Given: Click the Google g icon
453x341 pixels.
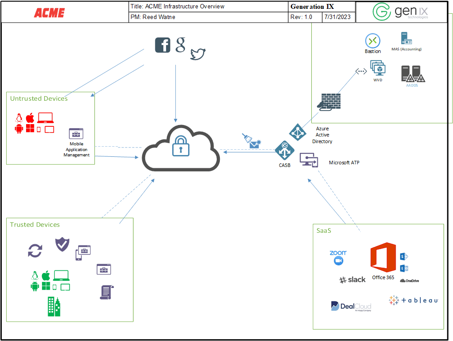Looking at the screenshot, I should [x=181, y=45].
